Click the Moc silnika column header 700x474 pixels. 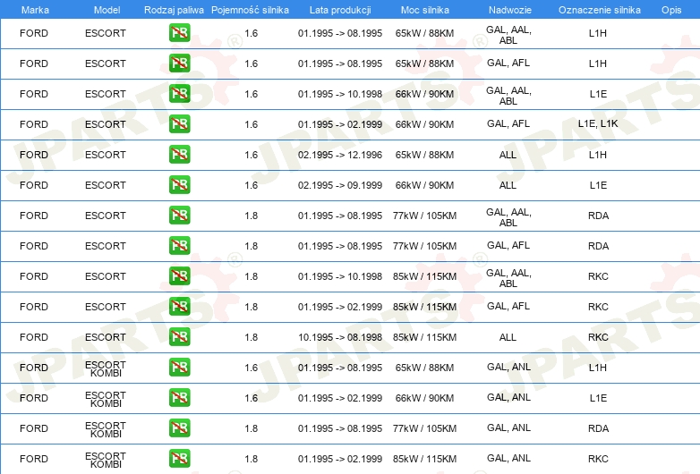(425, 10)
